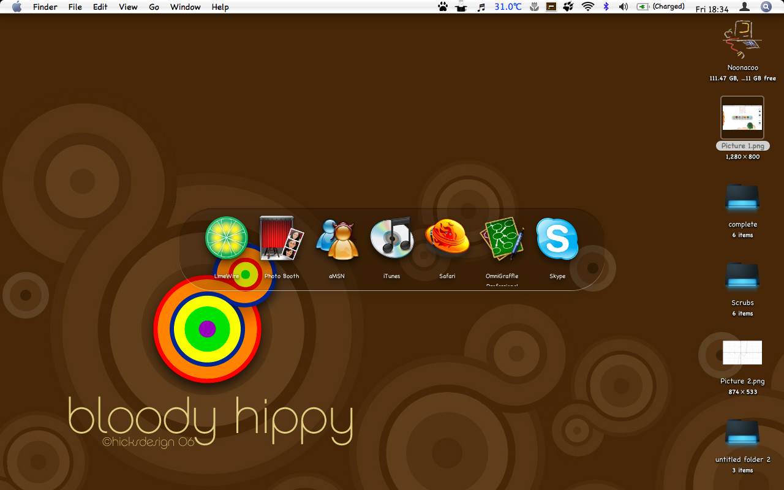The image size is (784, 490).
Task: Click the Picture 1.png file name label
Action: point(742,146)
